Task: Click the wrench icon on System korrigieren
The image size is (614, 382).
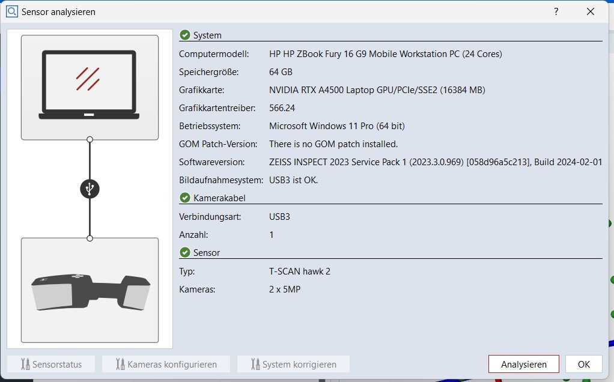Action: pyautogui.click(x=255, y=364)
